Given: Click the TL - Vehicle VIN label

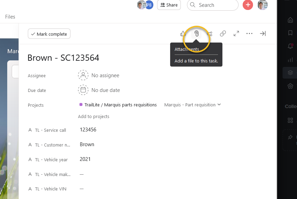Looking at the screenshot, I should pyautogui.click(x=51, y=189).
